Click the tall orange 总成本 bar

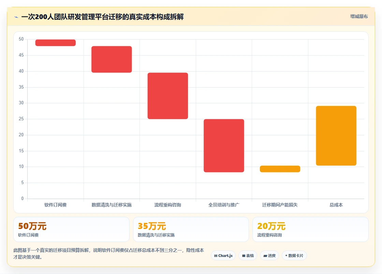click(336, 136)
